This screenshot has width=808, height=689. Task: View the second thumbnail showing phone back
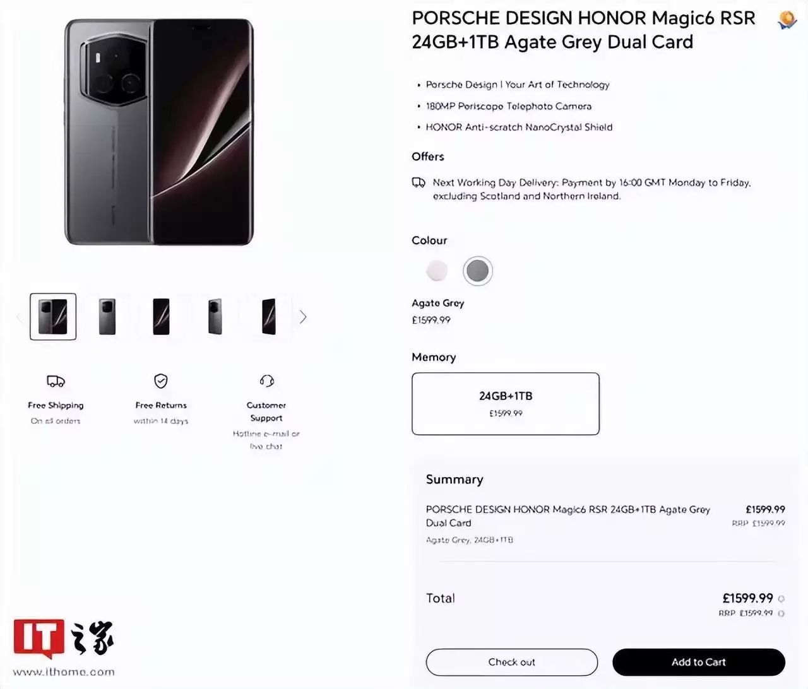(107, 317)
